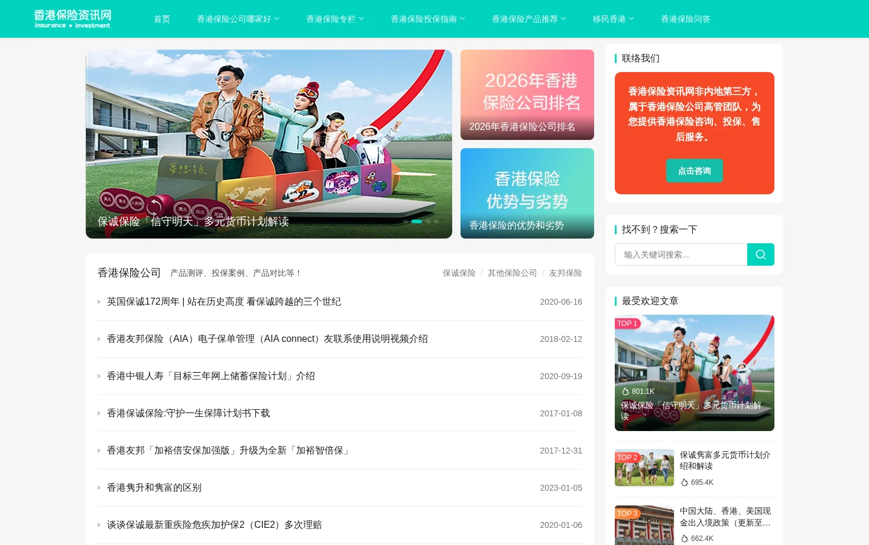Expand 移民香港 dropdown menu
This screenshot has width=869, height=545.
pos(614,19)
